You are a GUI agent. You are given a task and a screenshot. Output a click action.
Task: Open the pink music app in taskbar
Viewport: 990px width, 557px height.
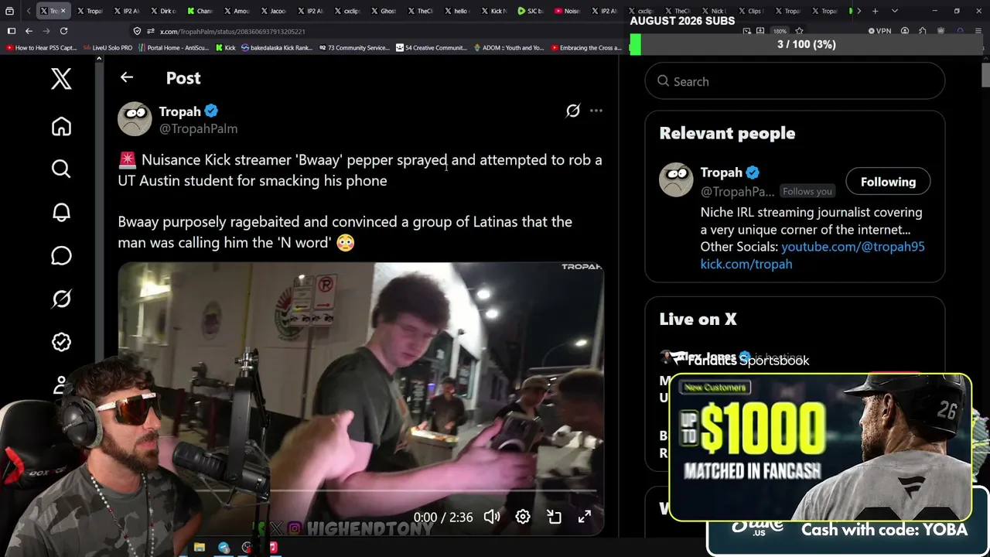click(272, 548)
